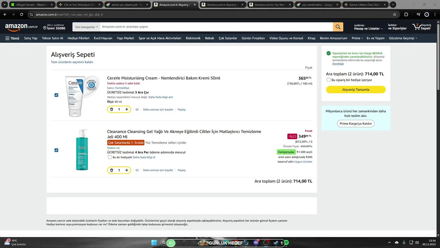Image resolution: width=440 pixels, height=248 pixels.
Task: Open Günün Fırsatları in nav bar
Action: pyautogui.click(x=253, y=38)
